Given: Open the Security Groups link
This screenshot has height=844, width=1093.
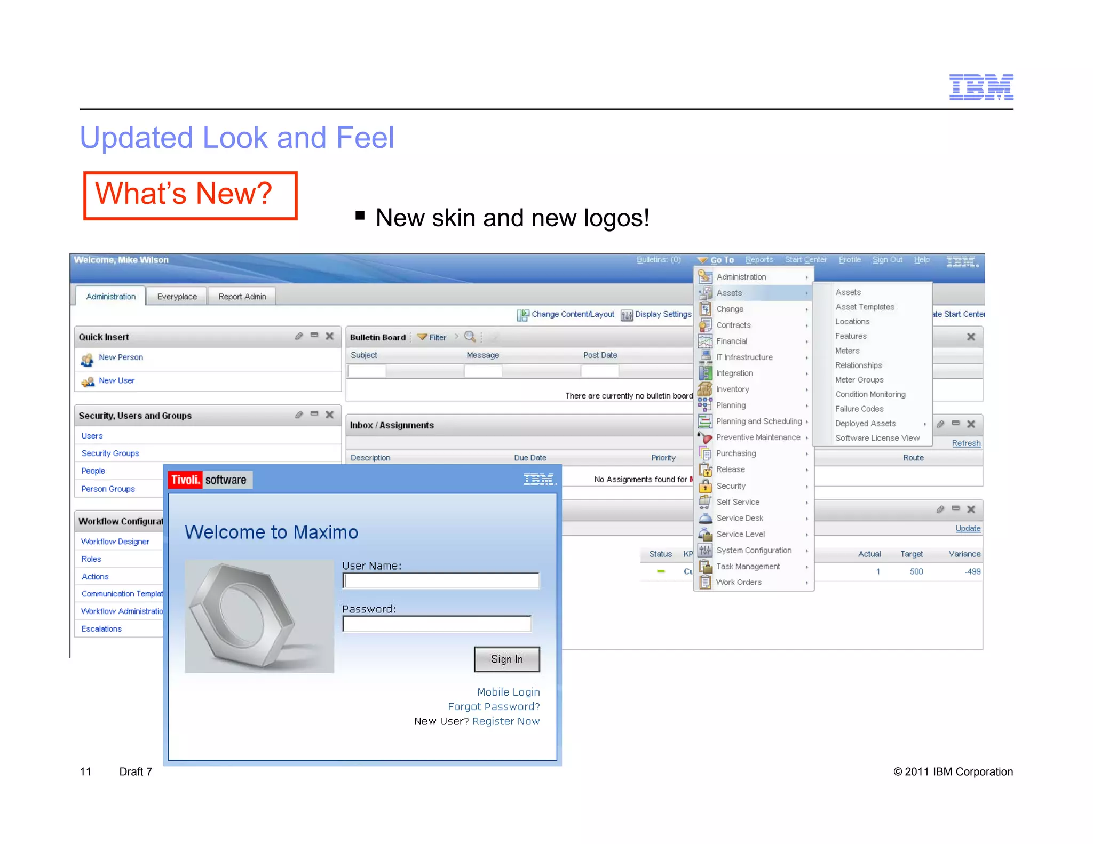Looking at the screenshot, I should pos(110,453).
